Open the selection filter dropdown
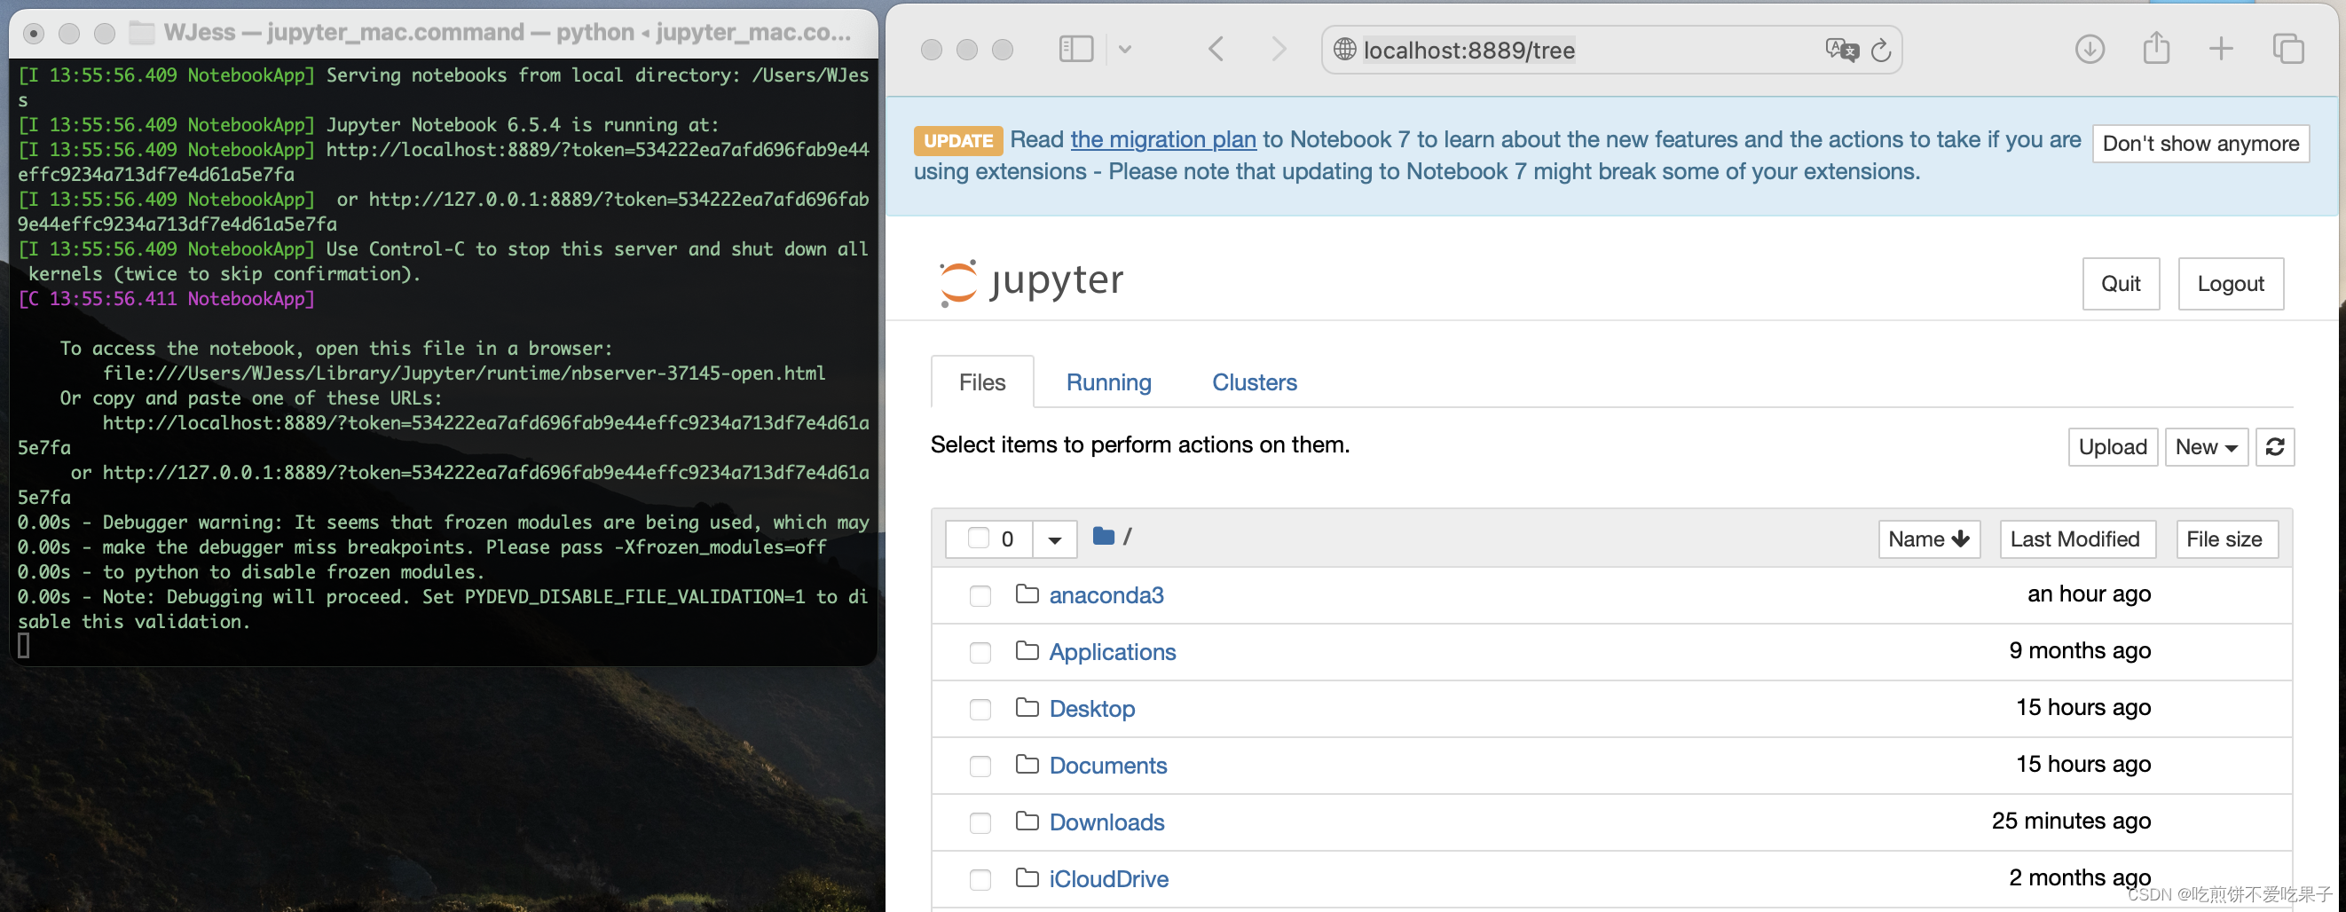Screen dimensions: 2346x912 point(1054,538)
